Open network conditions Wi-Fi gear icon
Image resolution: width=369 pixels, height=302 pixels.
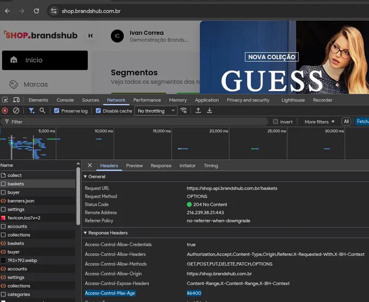(x=183, y=110)
